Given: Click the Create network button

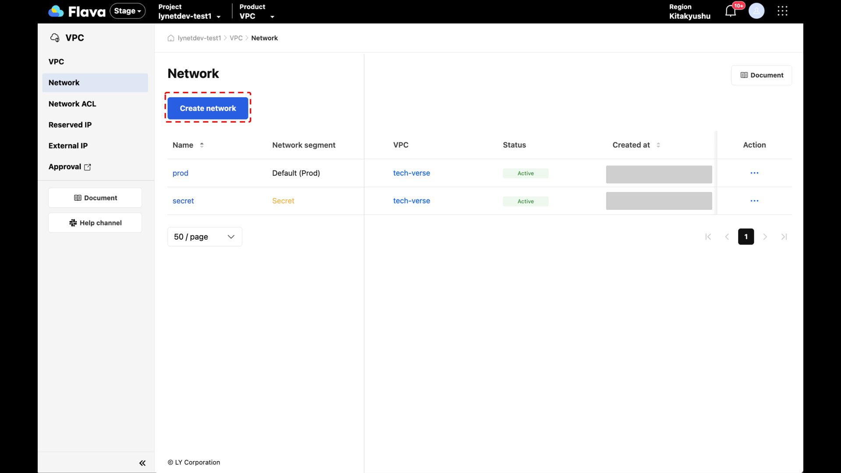Looking at the screenshot, I should click(x=208, y=108).
